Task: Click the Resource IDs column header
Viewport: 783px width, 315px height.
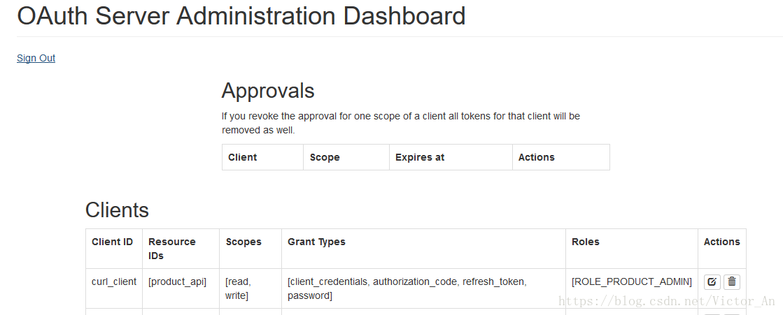Action: click(171, 248)
